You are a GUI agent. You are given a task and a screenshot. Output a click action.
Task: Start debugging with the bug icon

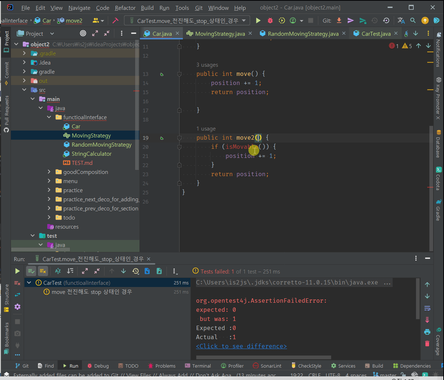coord(270,21)
